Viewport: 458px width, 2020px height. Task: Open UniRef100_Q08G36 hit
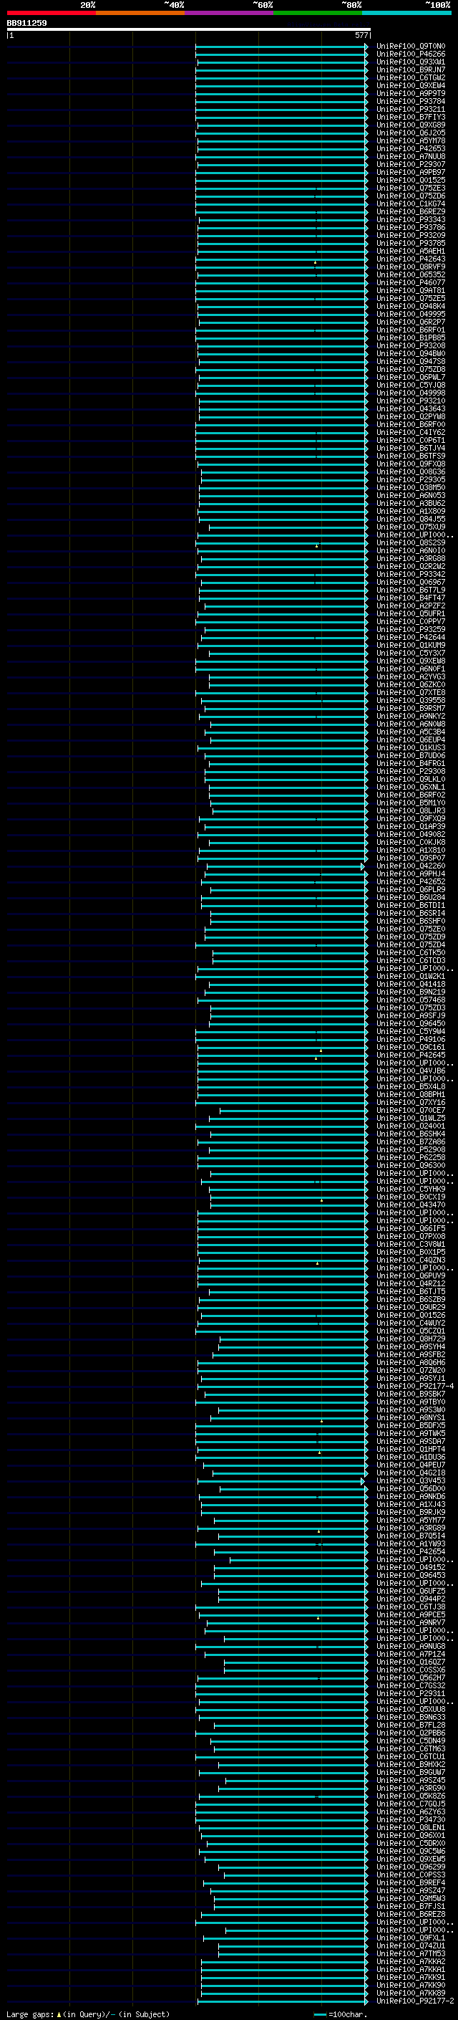pyautogui.click(x=411, y=472)
